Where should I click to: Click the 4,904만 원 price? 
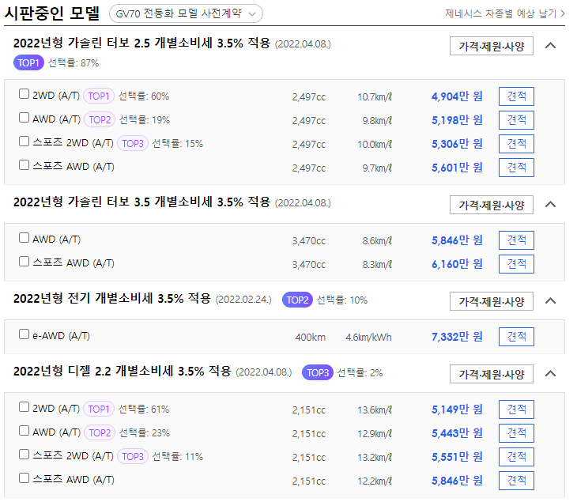click(457, 96)
